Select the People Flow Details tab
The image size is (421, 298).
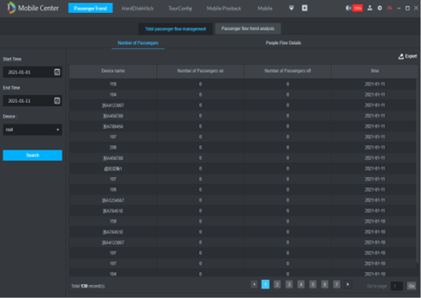pos(283,43)
